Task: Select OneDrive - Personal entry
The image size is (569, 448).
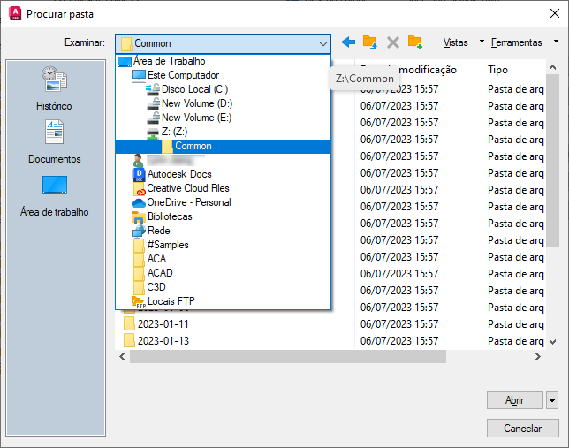Action: [x=189, y=202]
